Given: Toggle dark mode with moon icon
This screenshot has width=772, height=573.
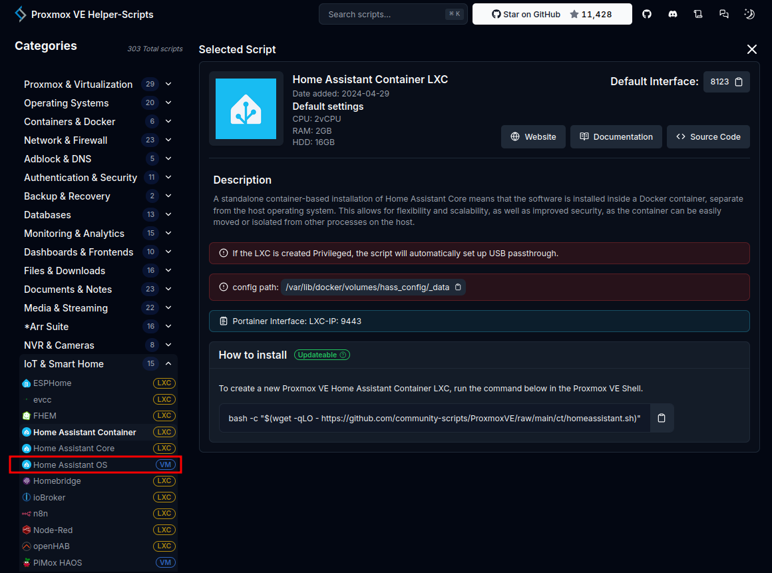Looking at the screenshot, I should (749, 14).
